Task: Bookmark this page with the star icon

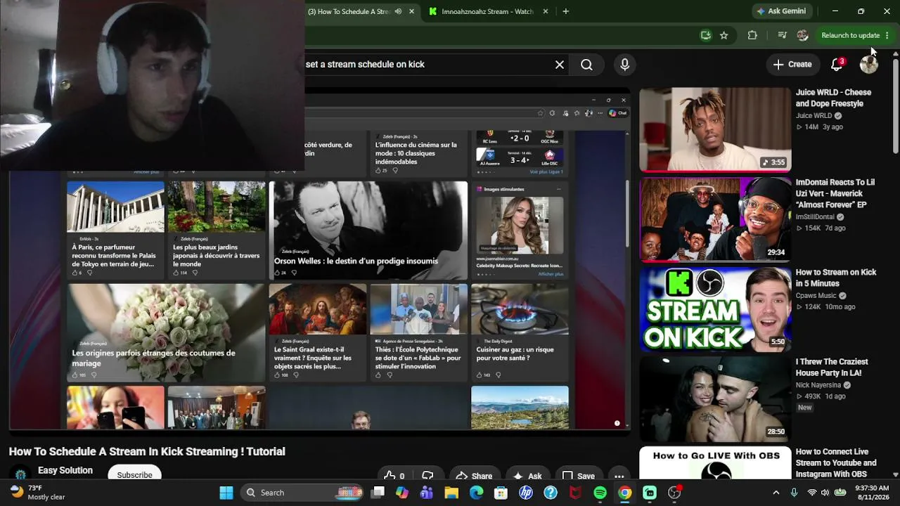Action: point(724,35)
